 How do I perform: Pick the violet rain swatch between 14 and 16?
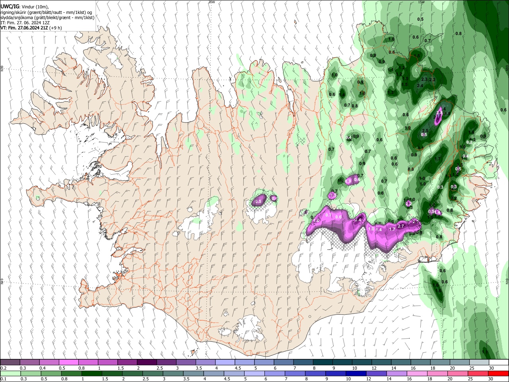[397, 373]
